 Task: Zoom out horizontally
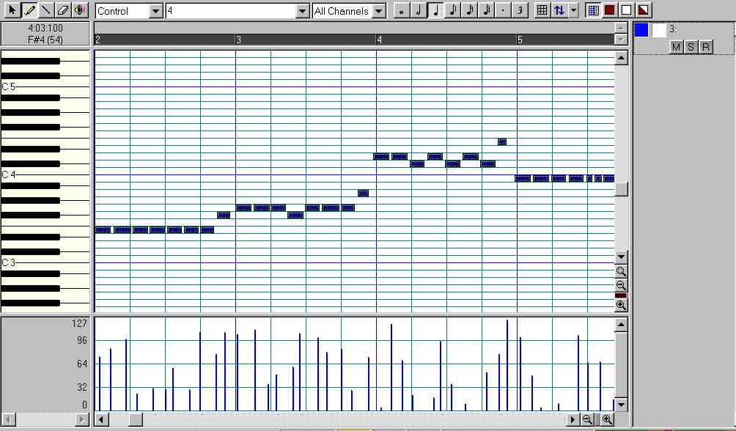coord(587,419)
